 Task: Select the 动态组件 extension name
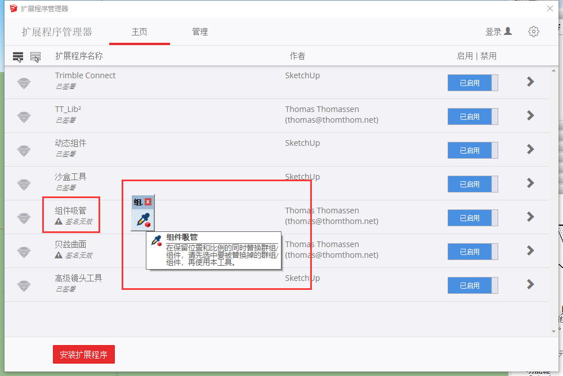(70, 143)
